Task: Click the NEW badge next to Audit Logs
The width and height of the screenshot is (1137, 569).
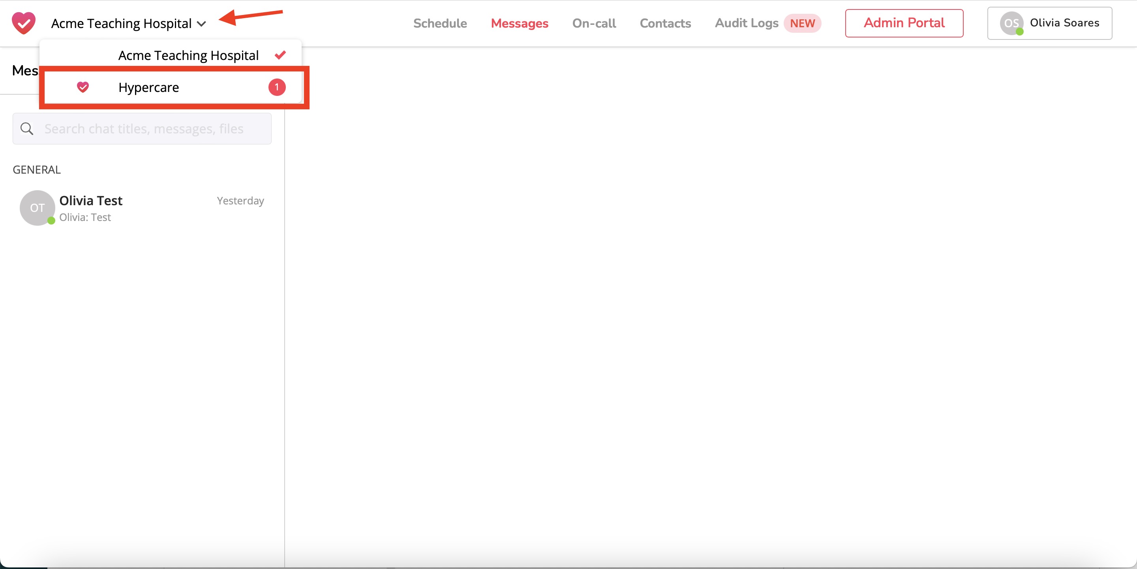Action: tap(802, 23)
